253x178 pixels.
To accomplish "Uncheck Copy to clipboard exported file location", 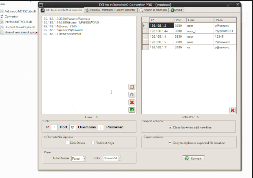I will (170, 143).
